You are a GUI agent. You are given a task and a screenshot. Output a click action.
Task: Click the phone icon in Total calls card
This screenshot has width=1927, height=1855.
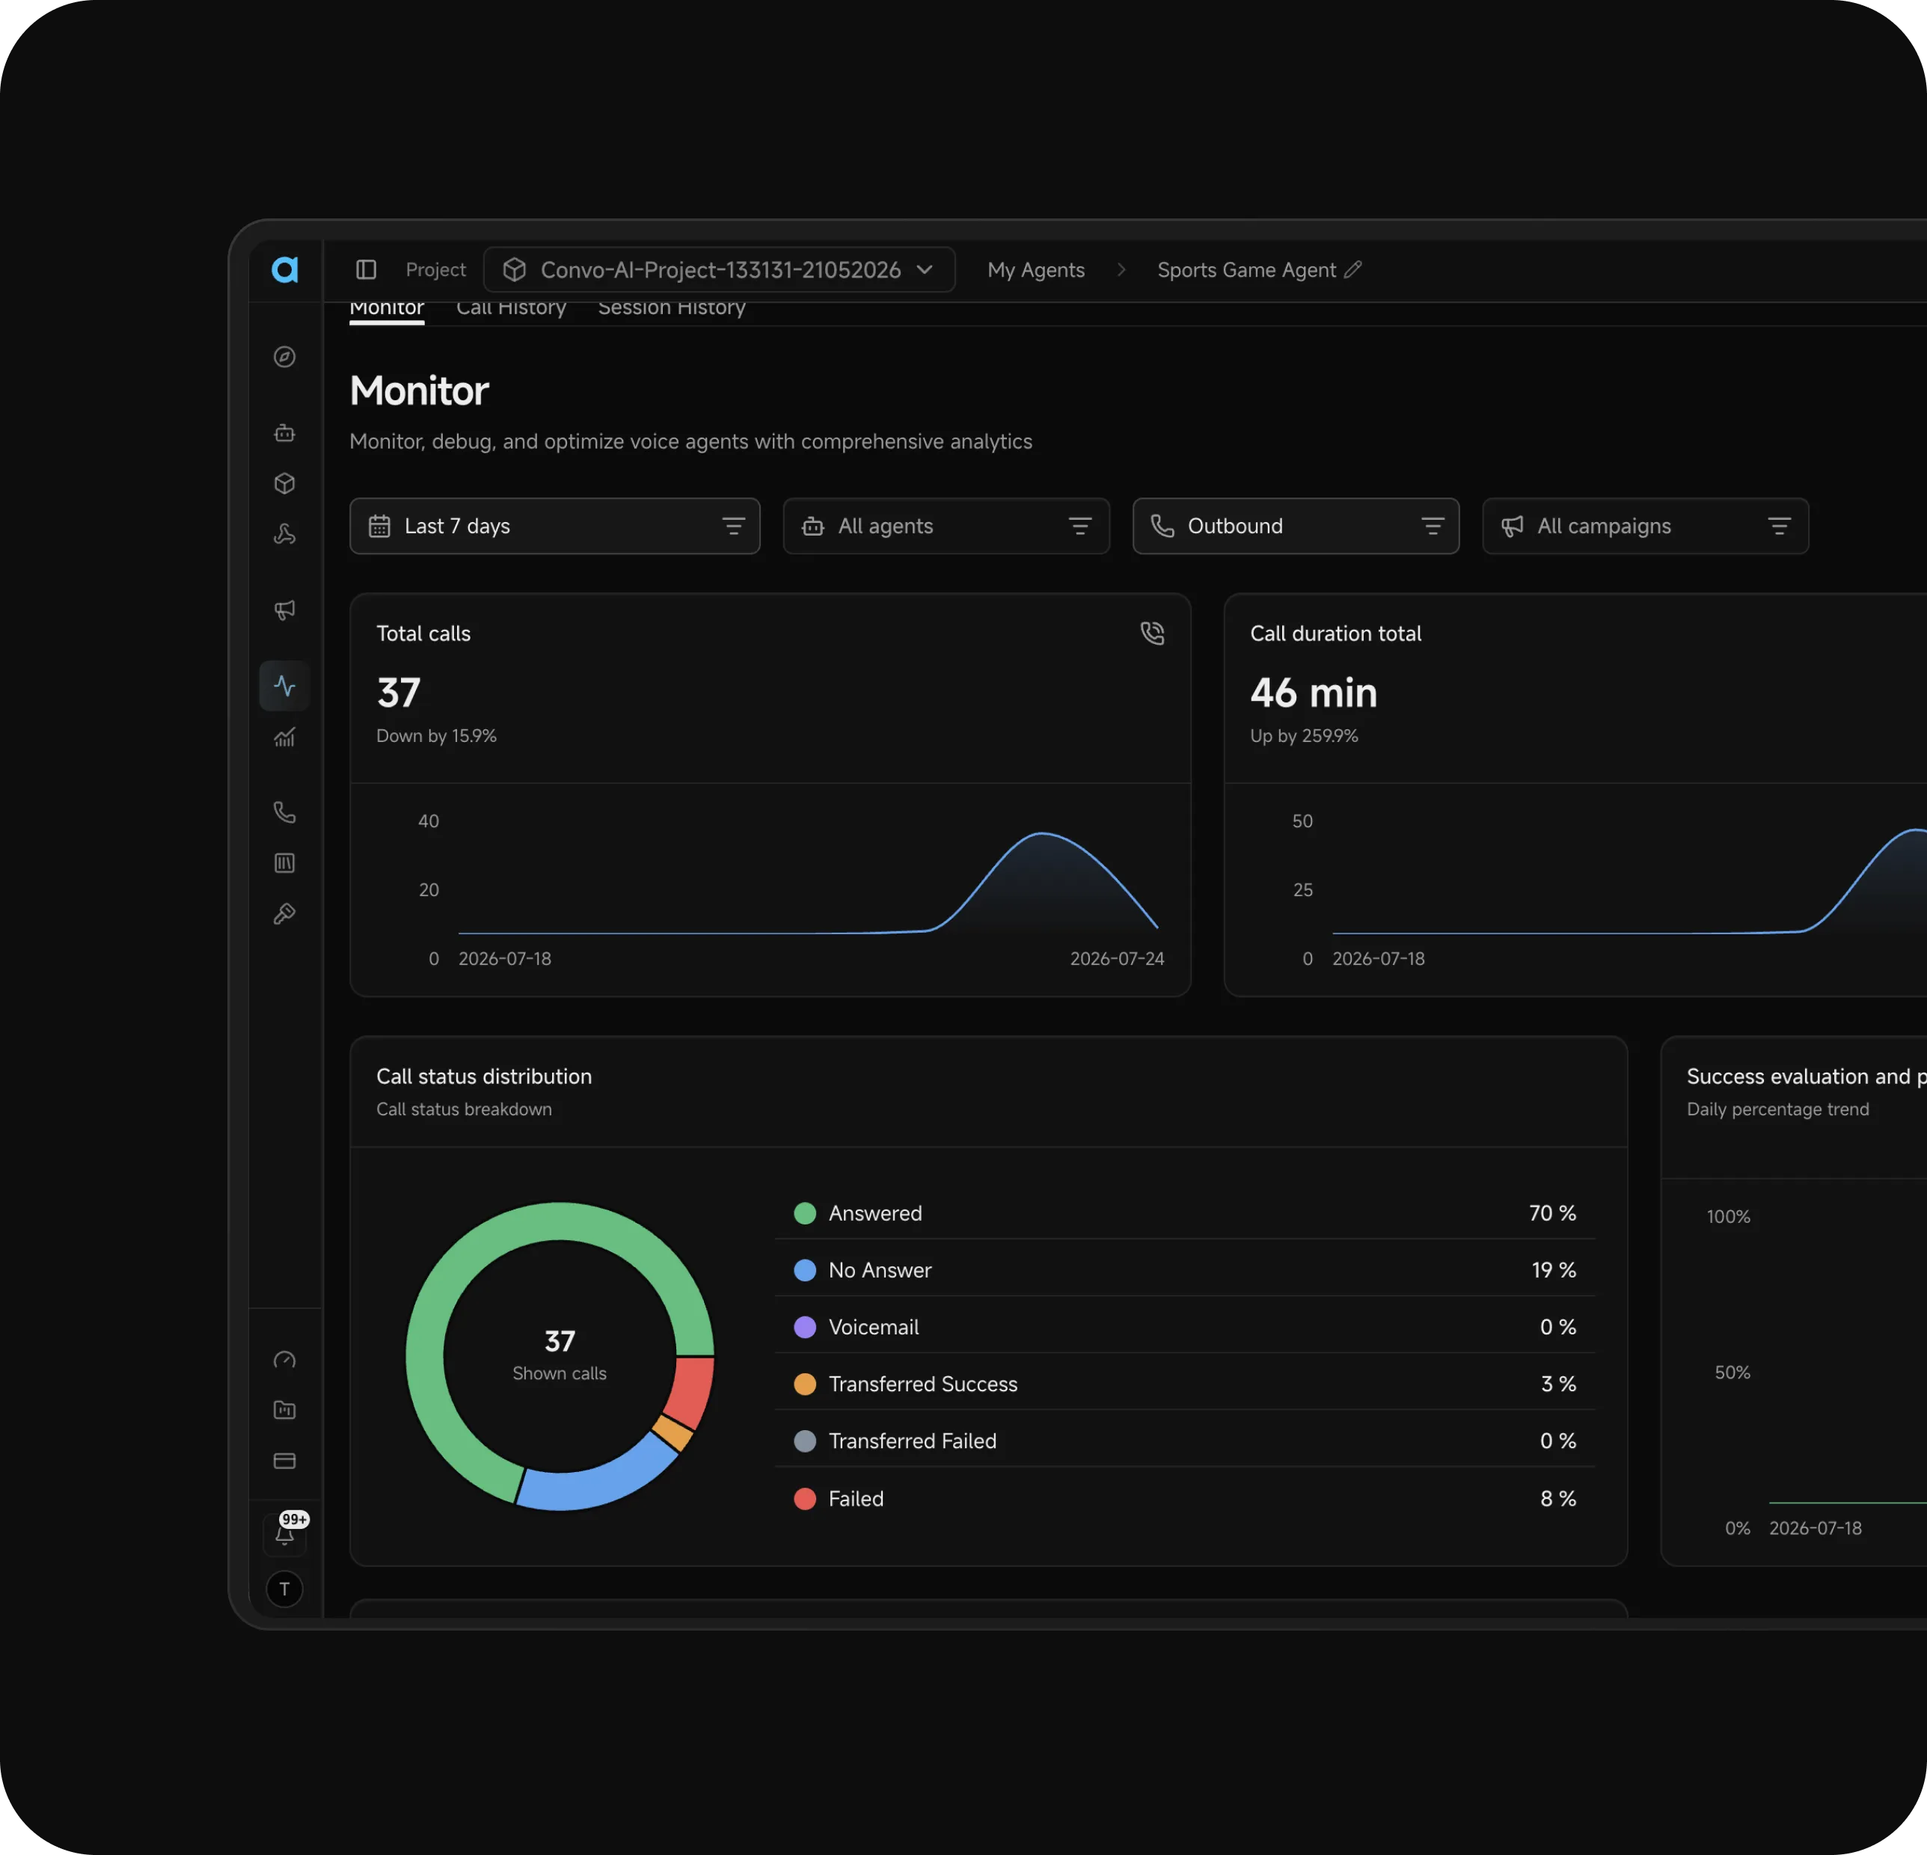pyautogui.click(x=1152, y=633)
